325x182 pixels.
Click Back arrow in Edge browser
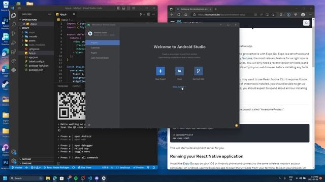pyautogui.click(x=172, y=15)
